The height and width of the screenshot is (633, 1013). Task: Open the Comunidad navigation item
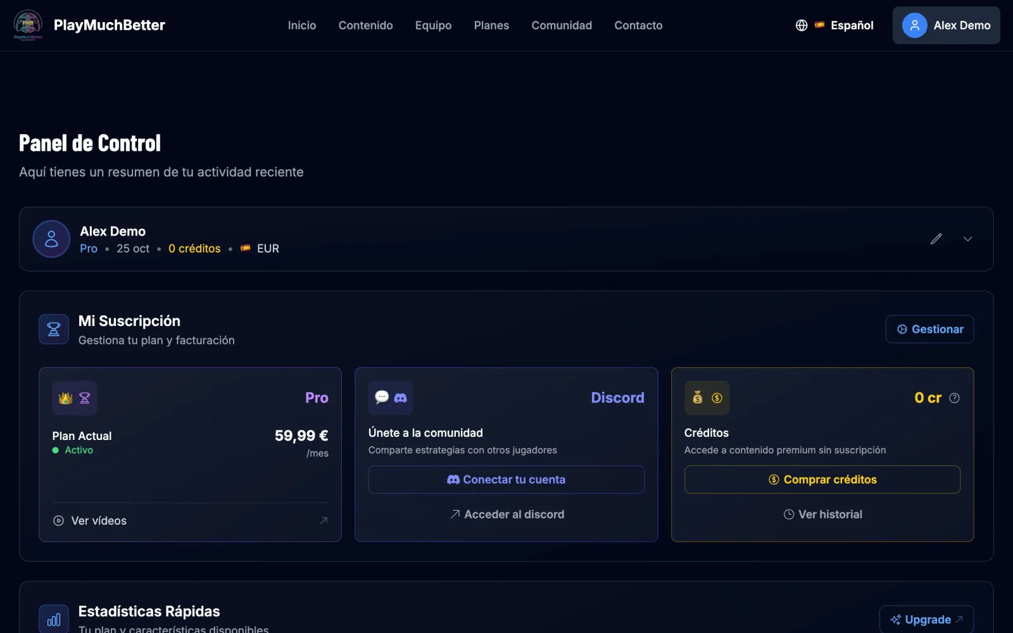[562, 25]
